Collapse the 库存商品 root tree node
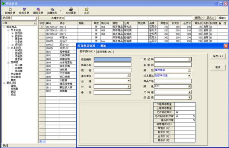 click(4, 27)
